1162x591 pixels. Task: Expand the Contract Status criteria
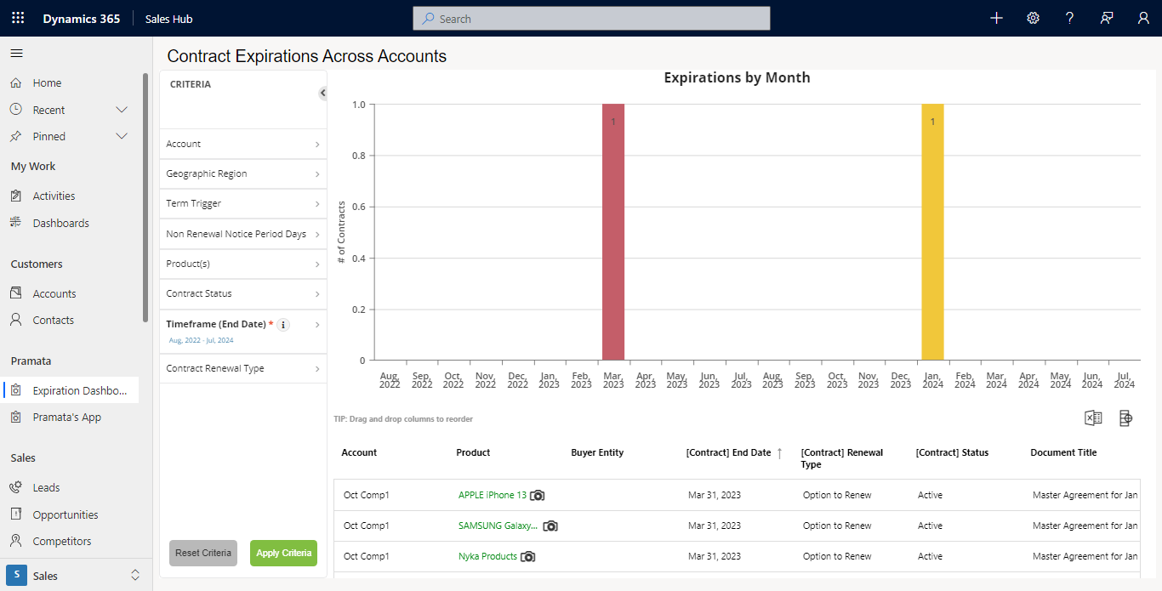click(243, 293)
